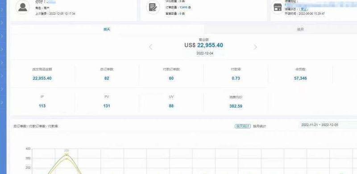Click the 留言数量 0 条 line
This screenshot has height=174, width=357.
coord(175,14)
